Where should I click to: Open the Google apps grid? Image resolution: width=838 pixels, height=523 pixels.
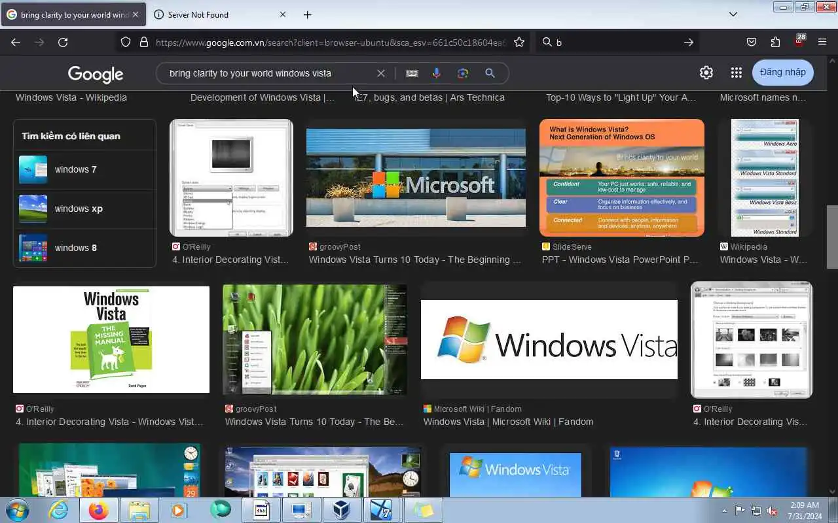click(x=737, y=73)
